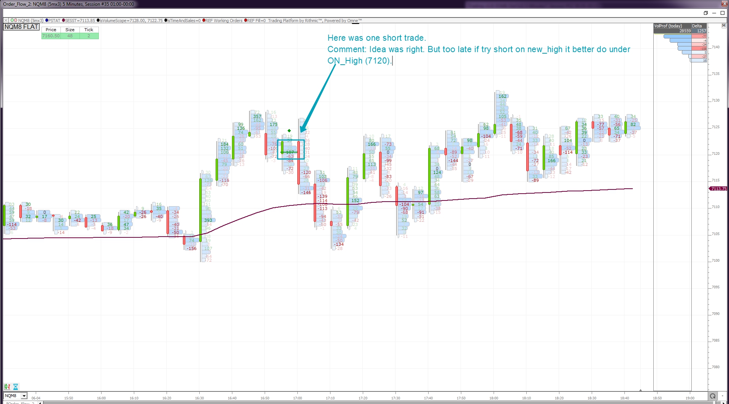Open the NQM8 symbol dropdown
Image resolution: width=729 pixels, height=404 pixels.
(24, 396)
